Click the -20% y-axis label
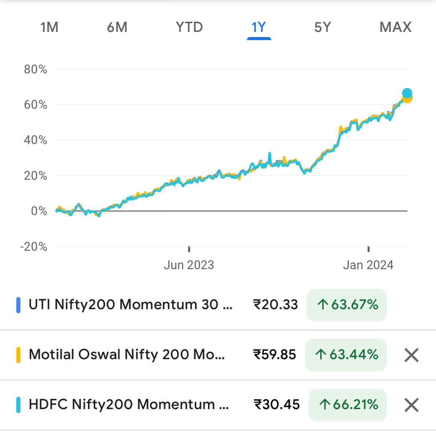The width and height of the screenshot is (436, 440). 34,246
